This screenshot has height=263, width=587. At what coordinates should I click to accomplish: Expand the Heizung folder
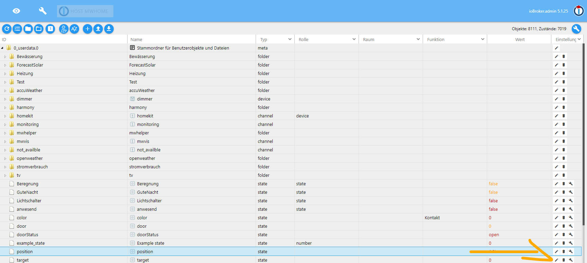(5, 74)
